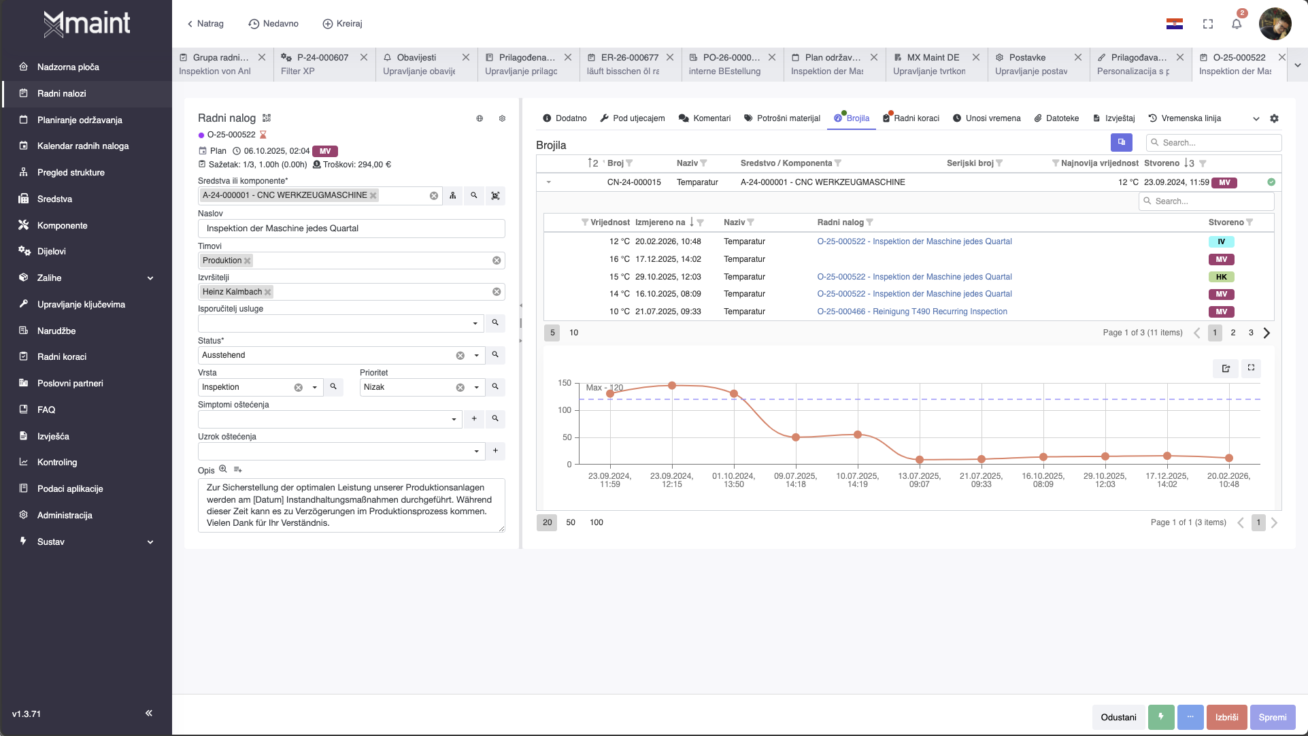Open the Prioritet dropdown arrow

[x=476, y=387]
